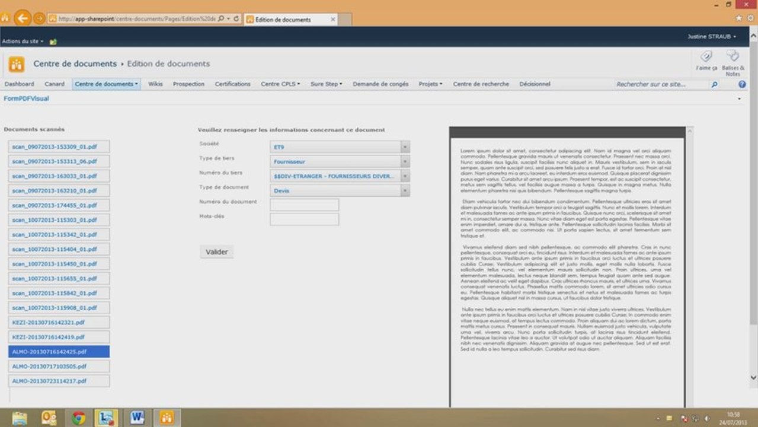Select scan_10072013-115842_01.pdf
This screenshot has height=427, width=758.
59,293
